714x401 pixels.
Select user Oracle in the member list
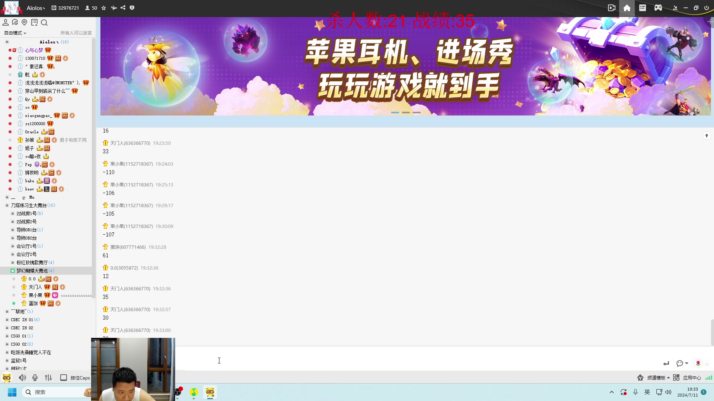tap(32, 132)
